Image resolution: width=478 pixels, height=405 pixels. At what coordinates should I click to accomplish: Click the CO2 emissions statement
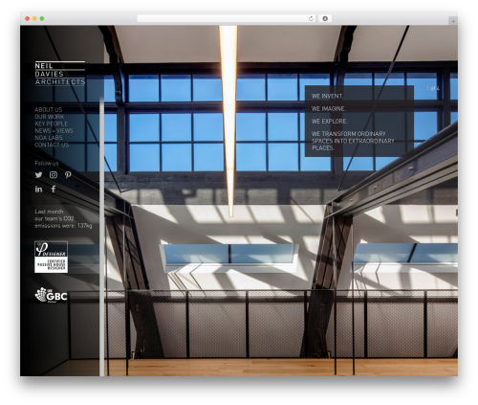[63, 218]
